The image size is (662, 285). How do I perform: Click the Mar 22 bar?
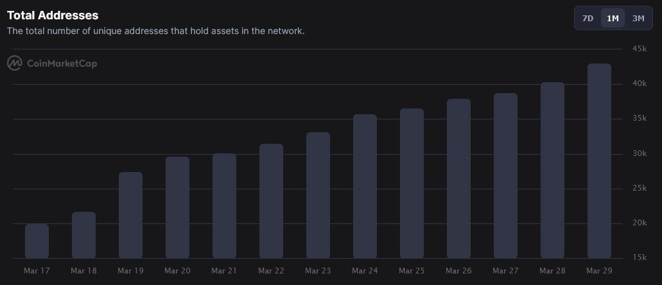271,202
